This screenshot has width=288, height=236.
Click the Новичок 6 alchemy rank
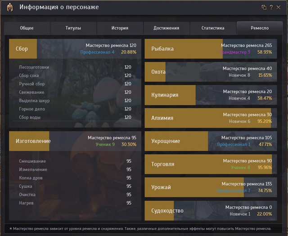coord(239,121)
